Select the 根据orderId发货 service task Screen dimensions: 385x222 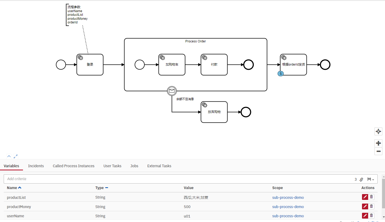(x=293, y=65)
